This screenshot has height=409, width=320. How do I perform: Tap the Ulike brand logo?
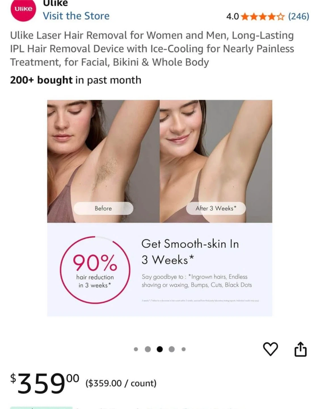pyautogui.click(x=23, y=10)
